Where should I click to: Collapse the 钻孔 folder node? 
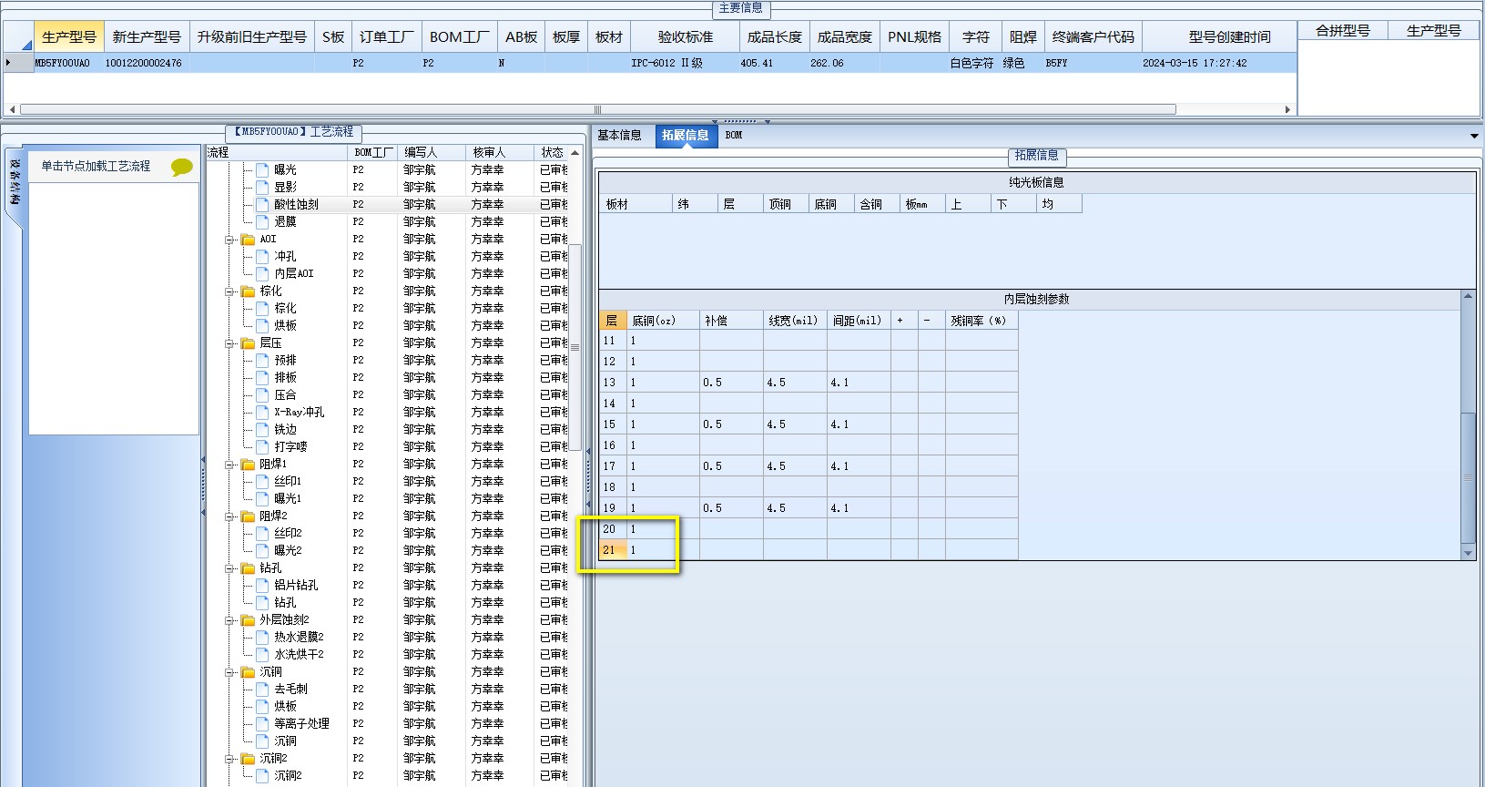[x=229, y=568]
